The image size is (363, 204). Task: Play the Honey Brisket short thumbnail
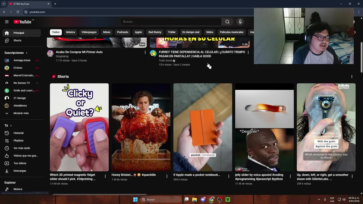click(x=141, y=127)
